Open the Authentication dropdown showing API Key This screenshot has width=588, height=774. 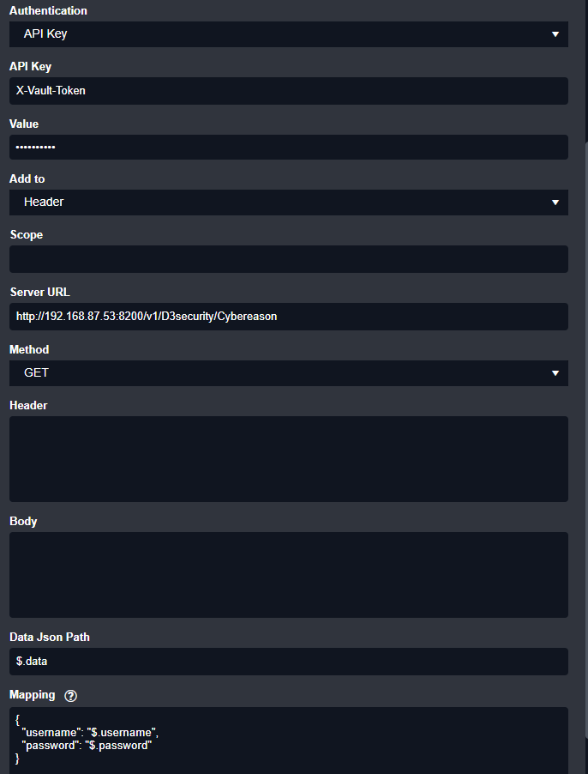pos(288,34)
